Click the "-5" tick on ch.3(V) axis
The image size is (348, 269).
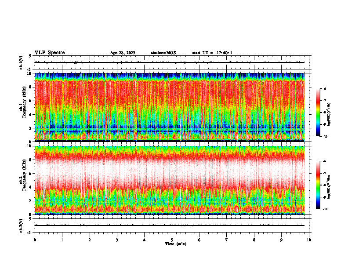pyautogui.click(x=29, y=233)
